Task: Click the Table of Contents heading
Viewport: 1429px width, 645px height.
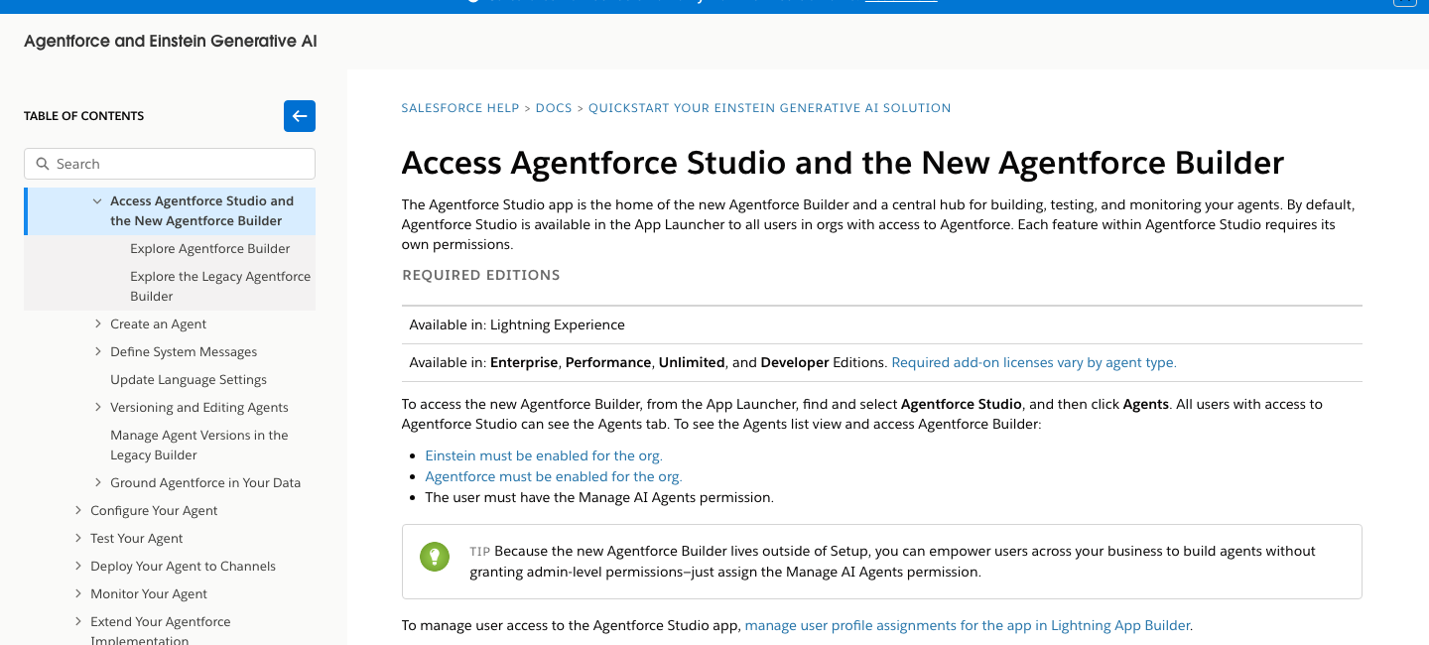Action: [x=84, y=116]
